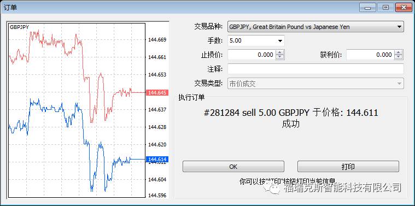Open the 交易品种 symbol dropdown
The width and height of the screenshot is (415, 206).
(315, 27)
